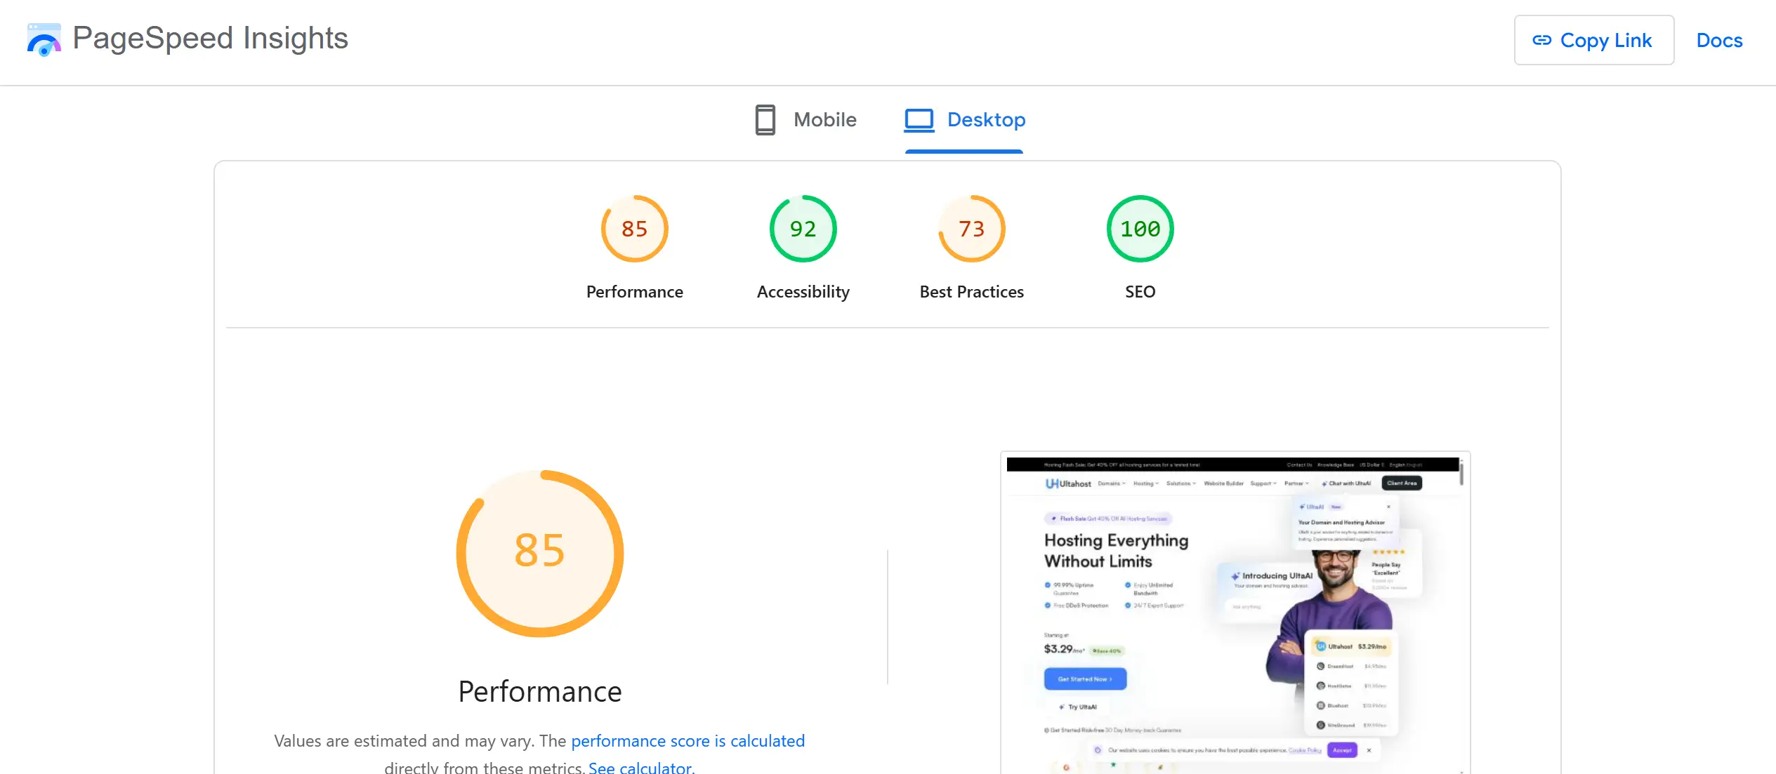1776x774 pixels.
Task: Open 'performance score is calculated' link
Action: click(x=688, y=741)
